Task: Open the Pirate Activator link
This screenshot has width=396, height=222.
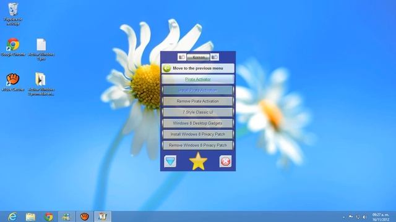Action: click(198, 80)
